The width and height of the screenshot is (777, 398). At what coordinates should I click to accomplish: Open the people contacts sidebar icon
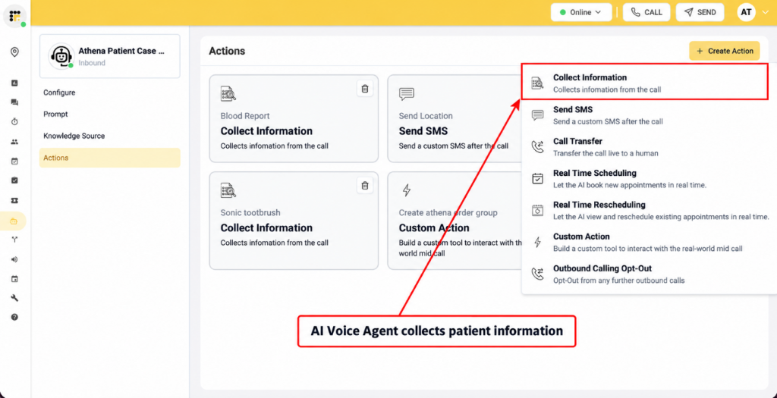(14, 142)
